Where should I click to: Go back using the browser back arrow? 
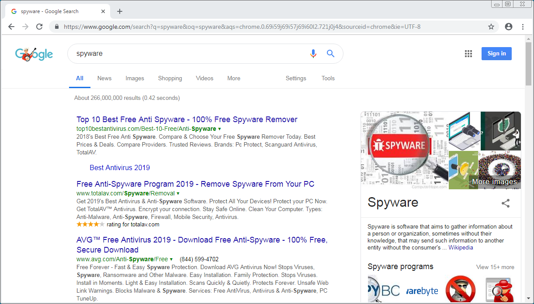coord(11,27)
